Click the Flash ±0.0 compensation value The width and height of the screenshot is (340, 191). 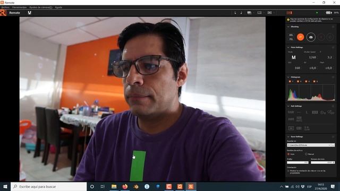coord(328,68)
